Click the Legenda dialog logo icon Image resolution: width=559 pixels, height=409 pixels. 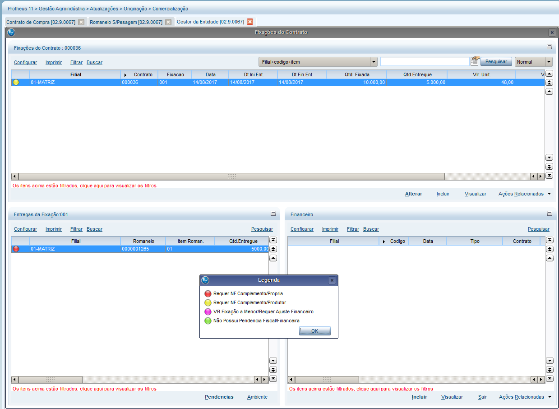pyautogui.click(x=205, y=280)
